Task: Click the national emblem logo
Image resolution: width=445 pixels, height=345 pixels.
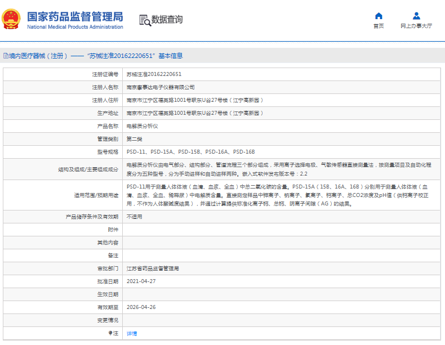Action: 12,19
